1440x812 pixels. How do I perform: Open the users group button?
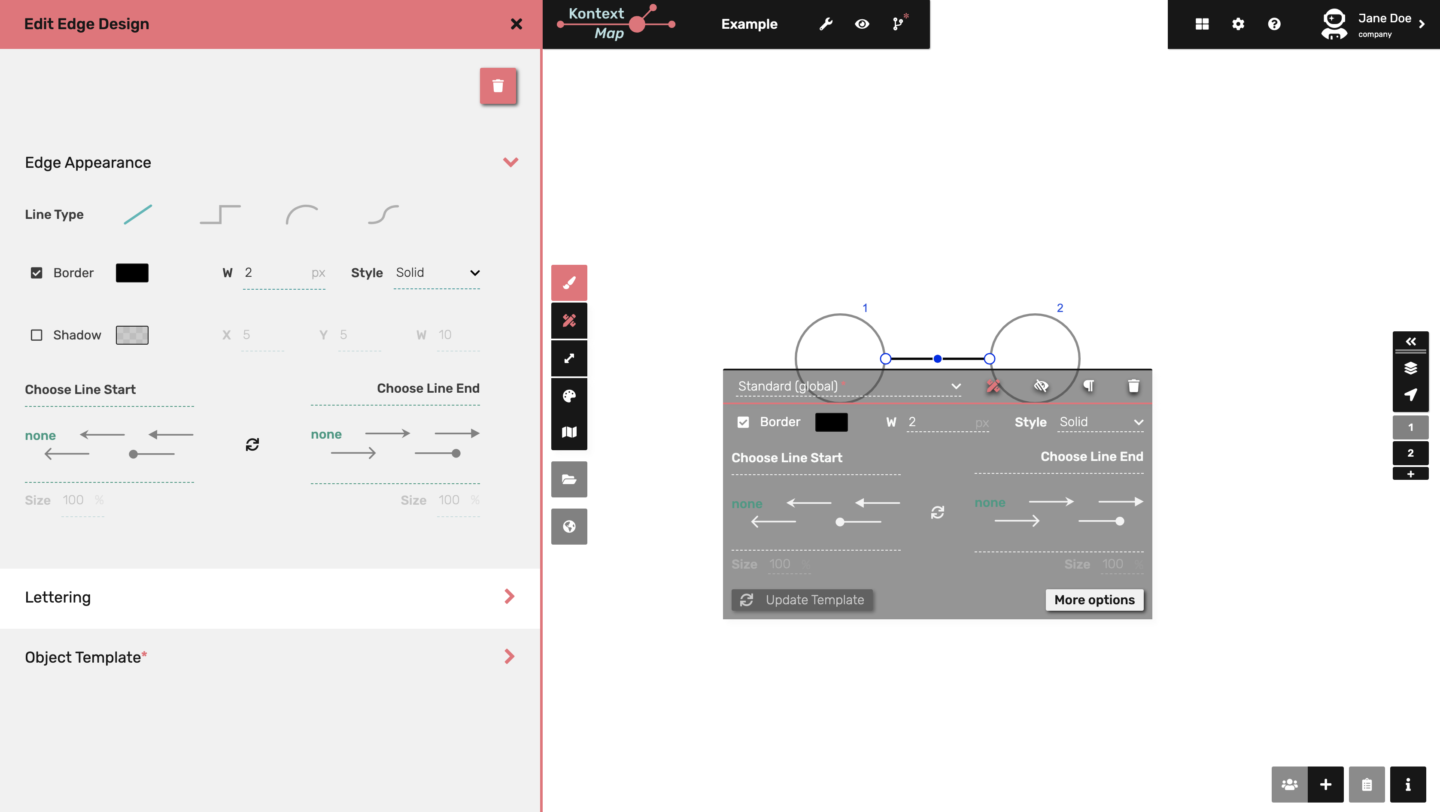1290,784
